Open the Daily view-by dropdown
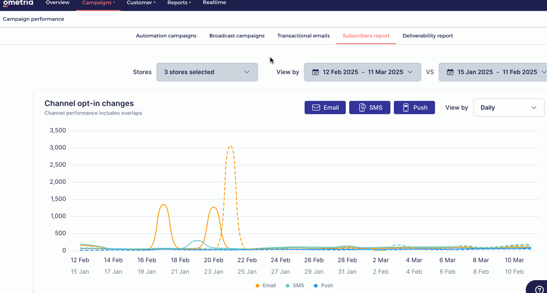Image resolution: width=547 pixels, height=293 pixels. (508, 108)
